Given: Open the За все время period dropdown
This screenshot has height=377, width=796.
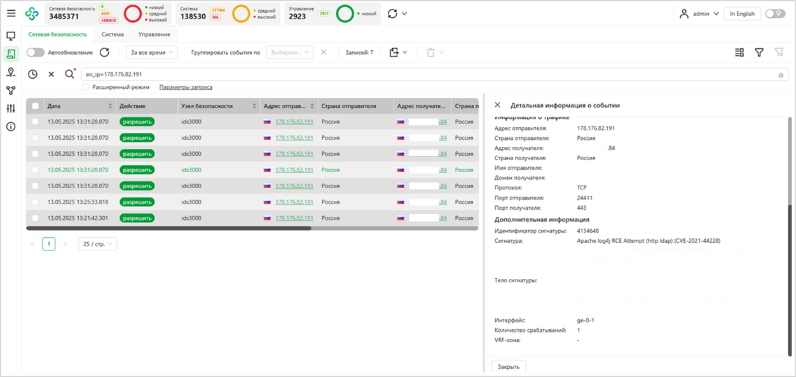Looking at the screenshot, I should pos(153,52).
